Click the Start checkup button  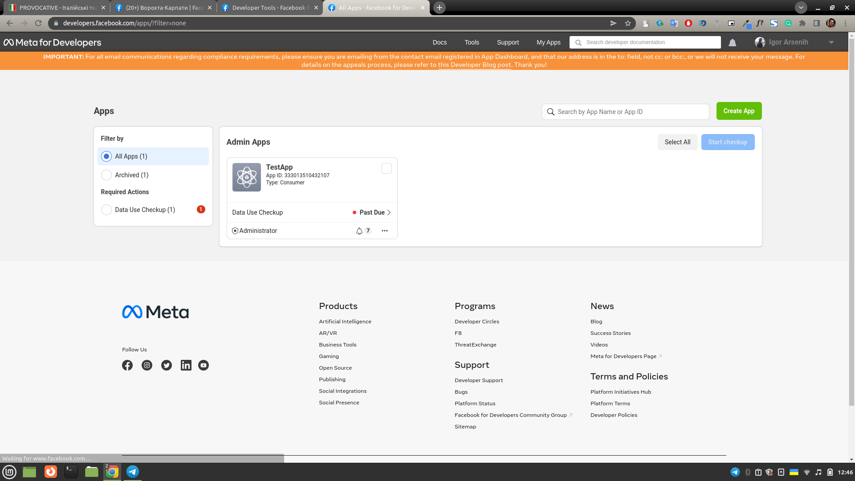(x=728, y=142)
